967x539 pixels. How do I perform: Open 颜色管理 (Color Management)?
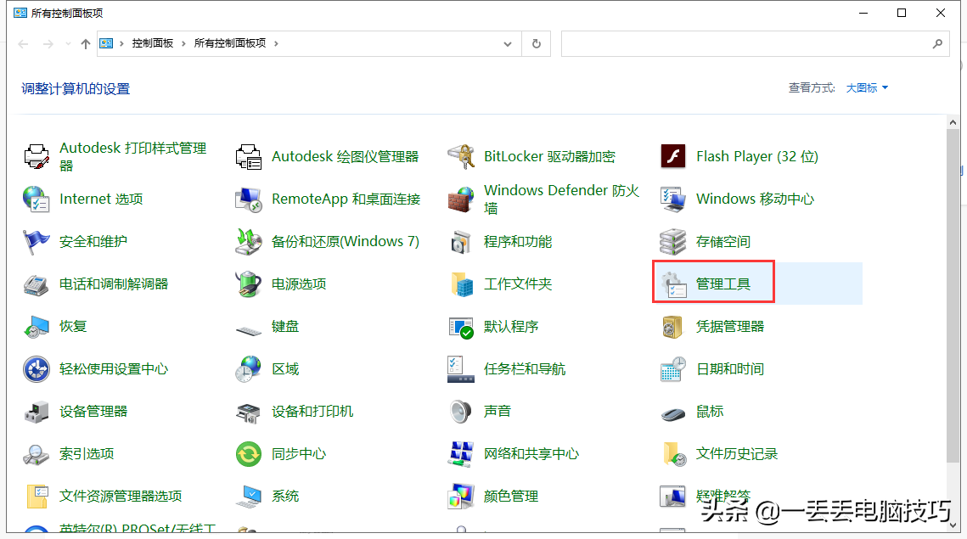coord(509,496)
